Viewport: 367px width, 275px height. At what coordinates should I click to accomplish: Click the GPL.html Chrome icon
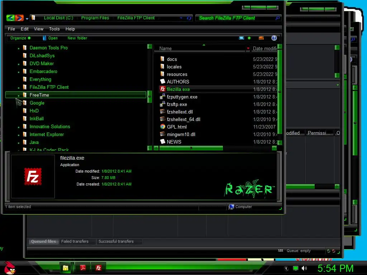pos(162,126)
